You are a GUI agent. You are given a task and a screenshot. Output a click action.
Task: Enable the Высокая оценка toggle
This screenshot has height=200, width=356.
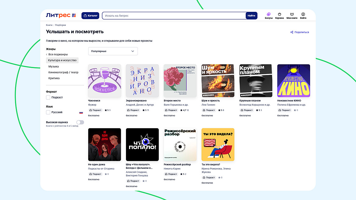(x=80, y=122)
